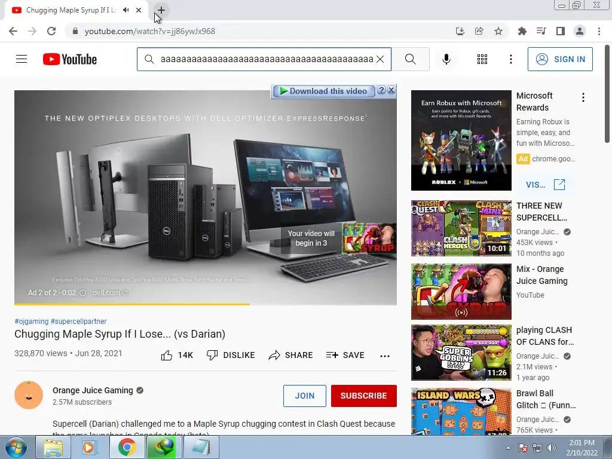This screenshot has height=459, width=612.
Task: Open the Microsoft Rewards ad thumbnail
Action: click(x=461, y=140)
